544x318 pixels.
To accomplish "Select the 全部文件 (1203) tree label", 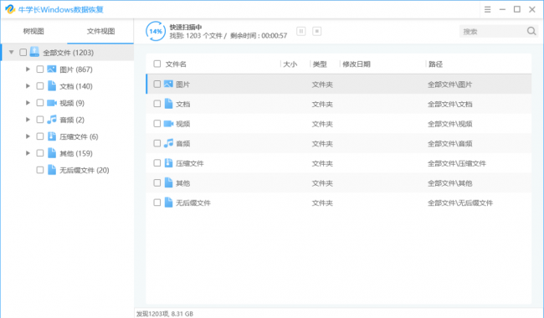I will 69,53.
